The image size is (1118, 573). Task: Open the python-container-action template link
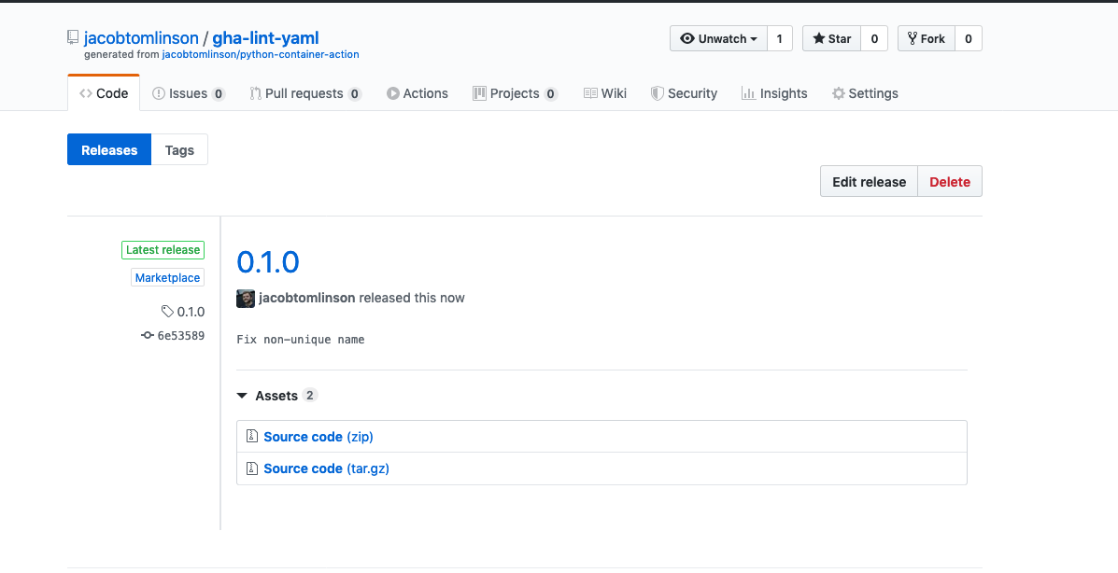tap(261, 54)
